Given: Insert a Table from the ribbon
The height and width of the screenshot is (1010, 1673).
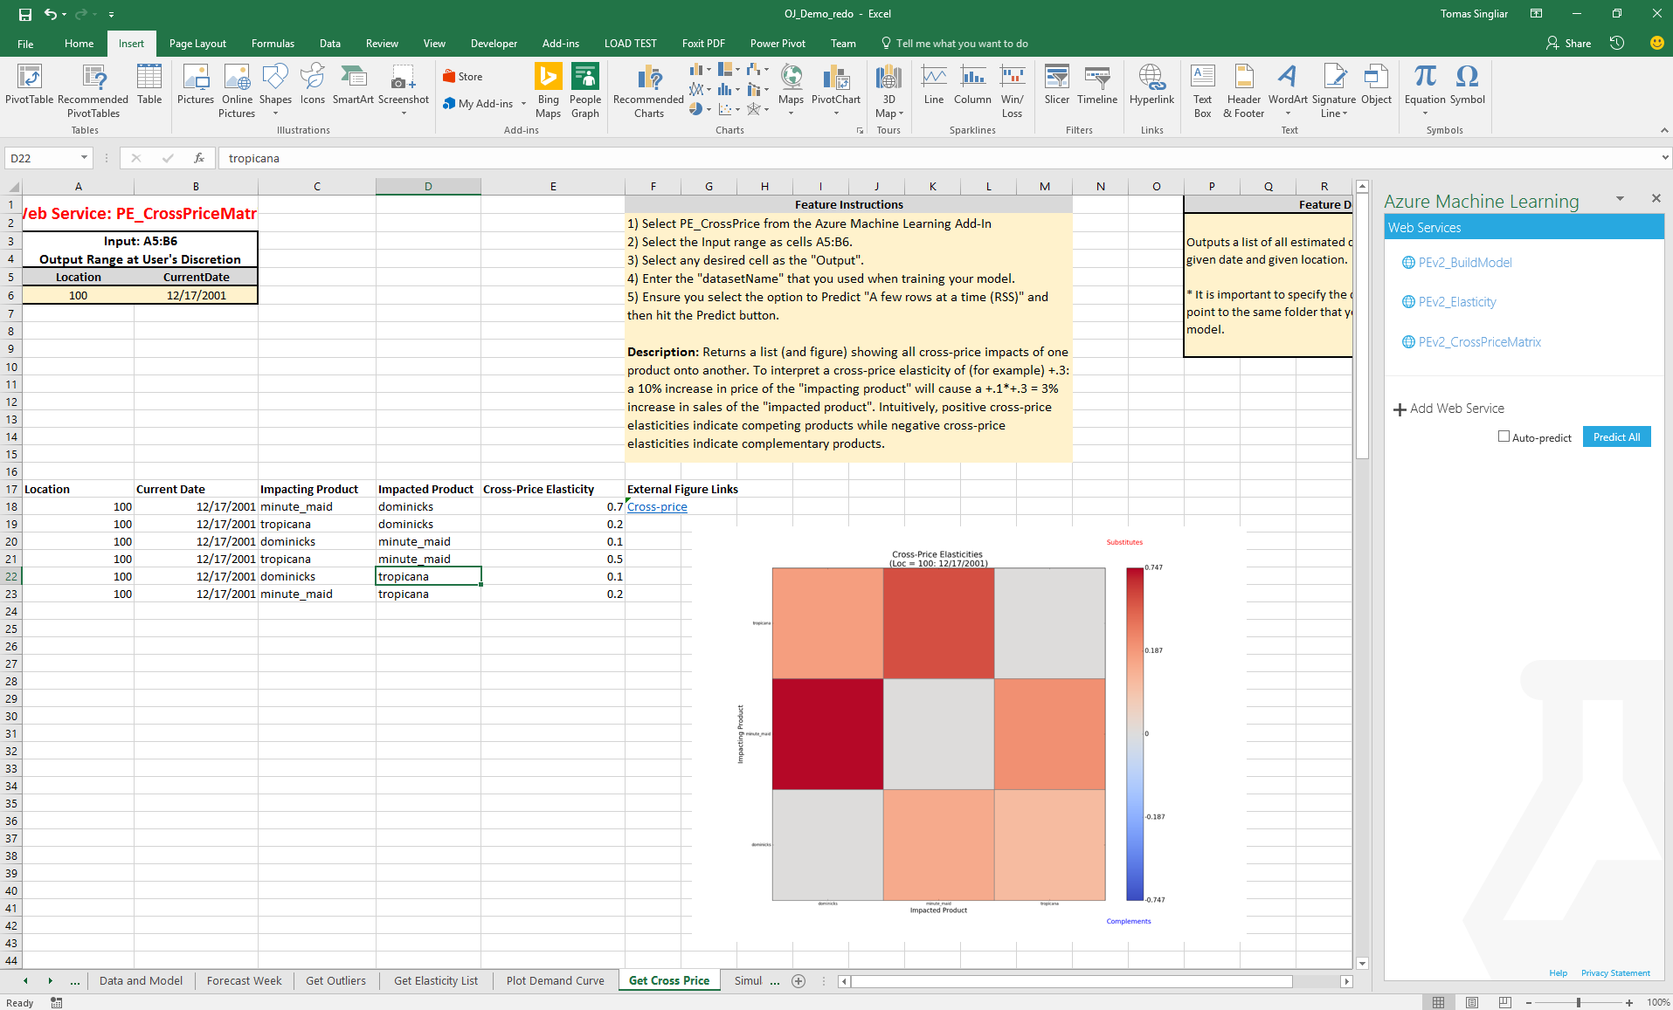Looking at the screenshot, I should tap(149, 85).
